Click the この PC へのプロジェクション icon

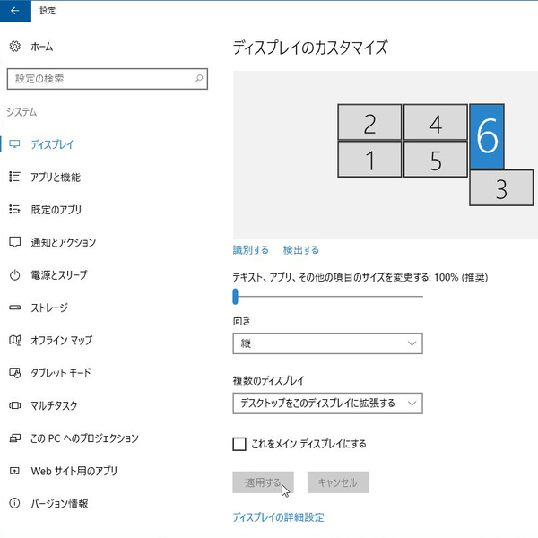pyautogui.click(x=14, y=438)
